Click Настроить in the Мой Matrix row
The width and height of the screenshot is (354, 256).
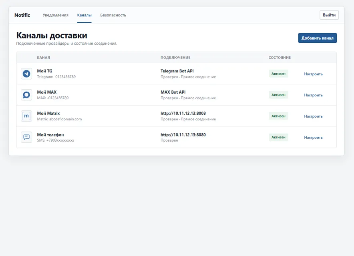coord(314,116)
